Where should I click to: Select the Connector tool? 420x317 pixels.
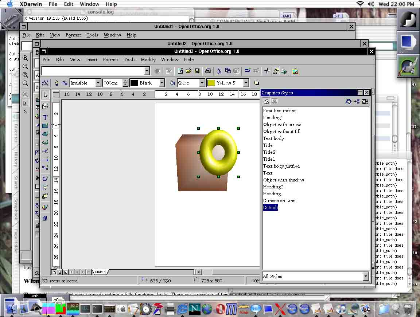click(x=45, y=167)
